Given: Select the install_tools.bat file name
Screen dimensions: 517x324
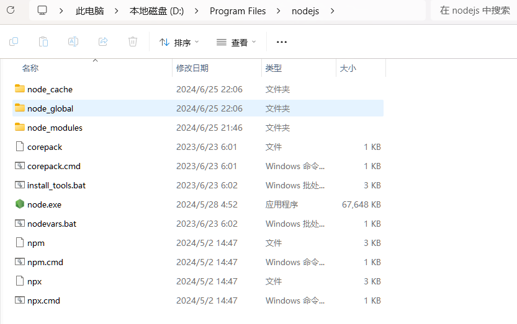Looking at the screenshot, I should point(56,185).
